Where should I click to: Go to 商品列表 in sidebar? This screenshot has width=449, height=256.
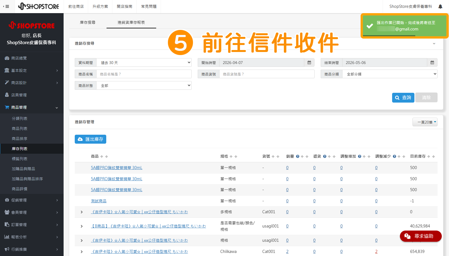tap(20, 129)
